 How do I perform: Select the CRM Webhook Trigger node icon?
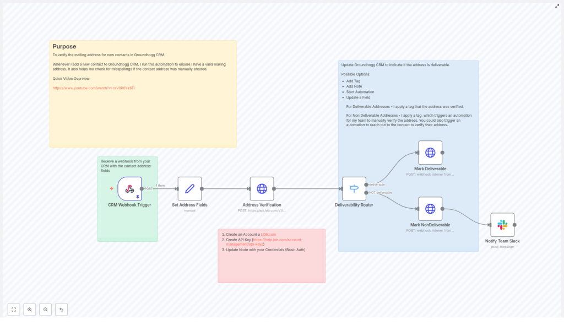[x=129, y=189]
